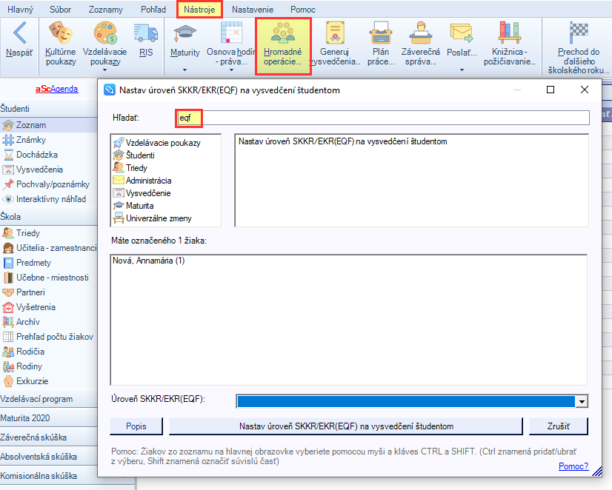Open the Súbor menu
Viewport: 612px width, 490px height.
click(x=60, y=10)
